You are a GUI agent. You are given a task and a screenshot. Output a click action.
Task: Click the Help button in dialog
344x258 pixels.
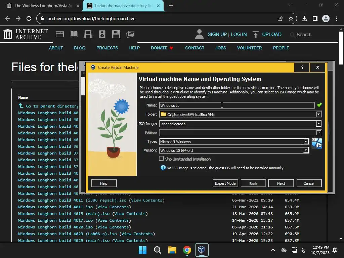[x=104, y=183]
